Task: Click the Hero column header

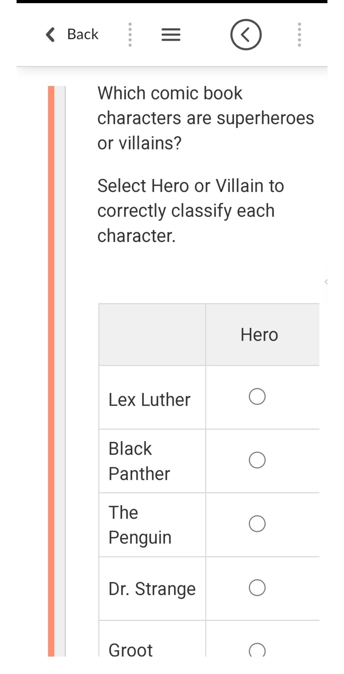Action: point(259,335)
